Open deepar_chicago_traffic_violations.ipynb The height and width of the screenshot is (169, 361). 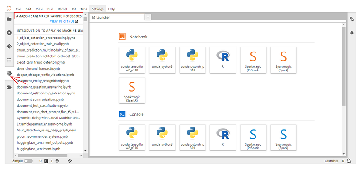click(x=46, y=75)
